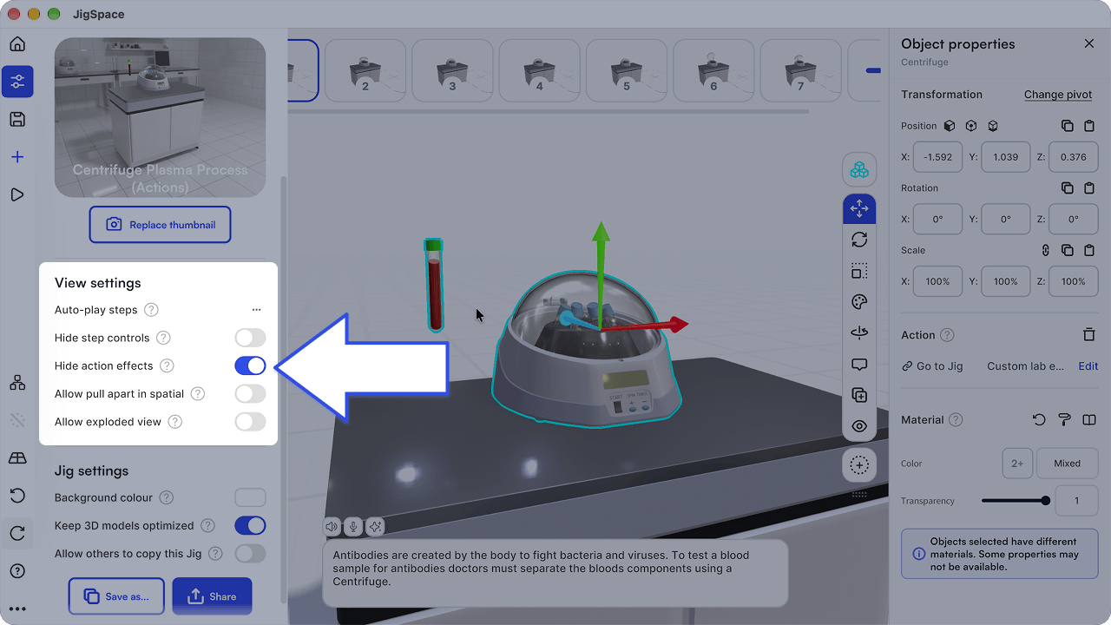Screen dimensions: 1111x625
Task: Open the colour palette tool
Action: 859,302
